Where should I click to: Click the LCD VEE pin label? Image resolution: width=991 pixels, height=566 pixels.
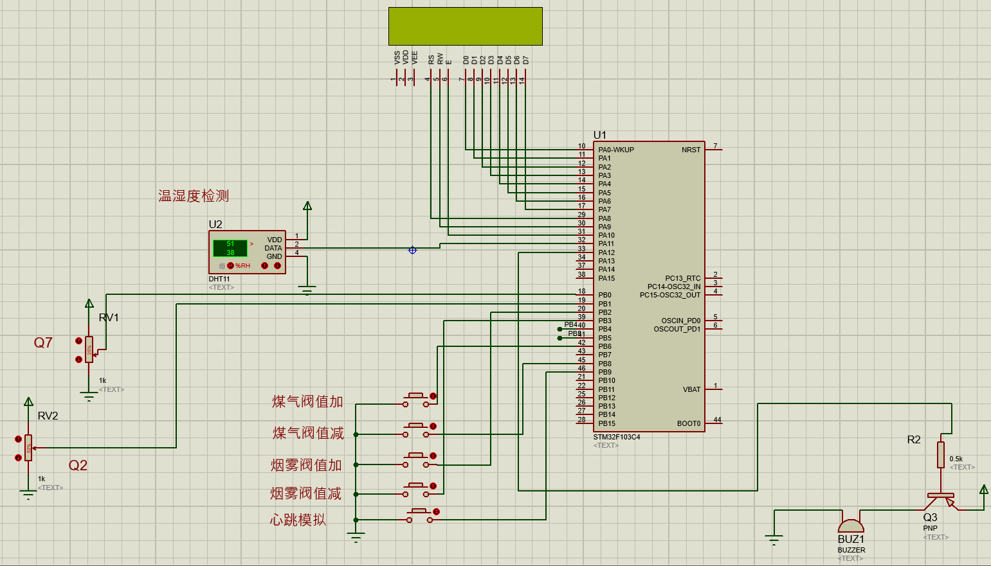(x=414, y=58)
